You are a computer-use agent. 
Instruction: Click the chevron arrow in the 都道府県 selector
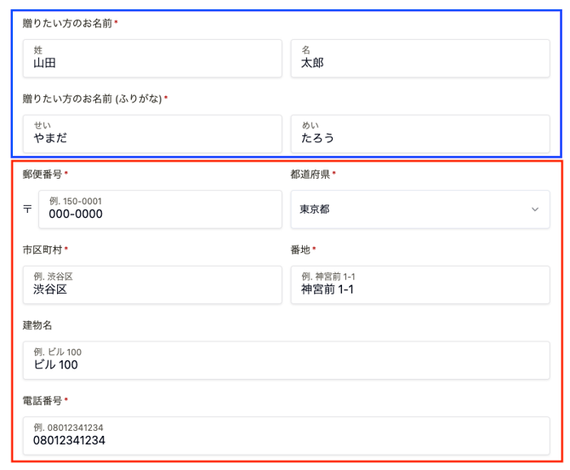pyautogui.click(x=535, y=209)
